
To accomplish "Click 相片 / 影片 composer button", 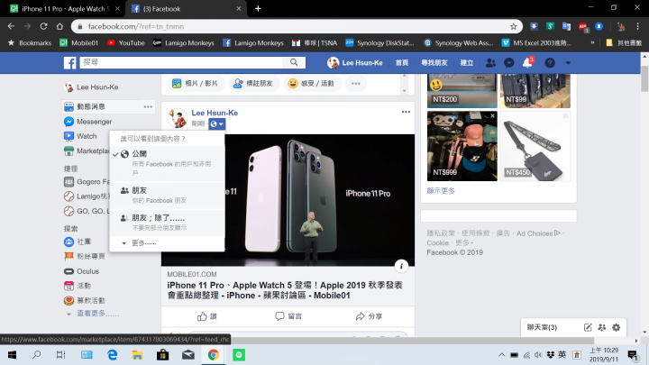I will 196,83.
